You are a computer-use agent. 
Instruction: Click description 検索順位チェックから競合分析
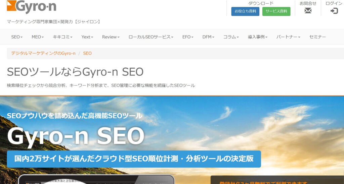(101, 85)
